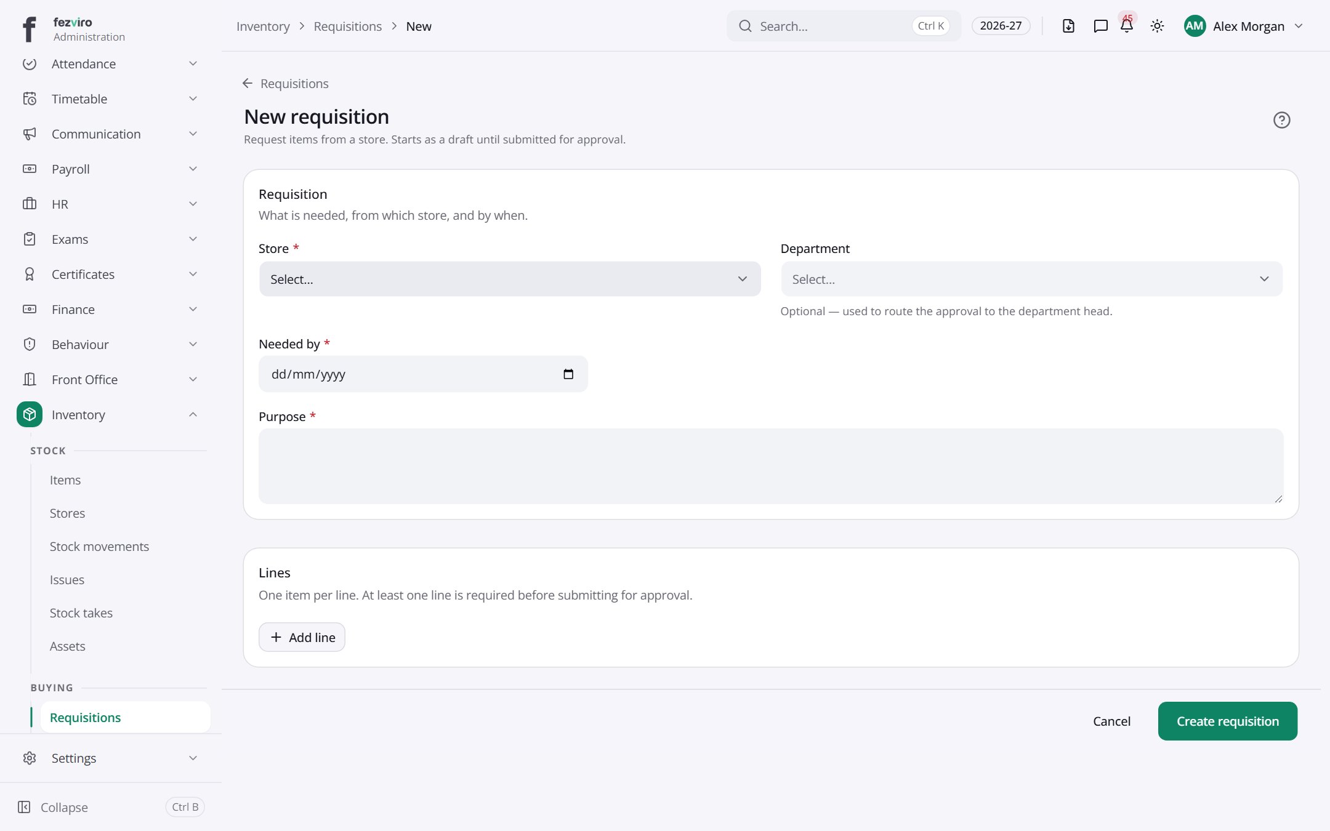Click the Timetable calendar icon

pos(30,99)
